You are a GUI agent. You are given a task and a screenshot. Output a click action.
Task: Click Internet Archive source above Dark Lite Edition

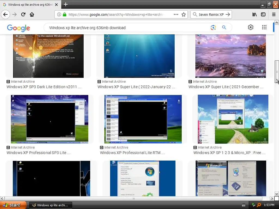(21, 82)
